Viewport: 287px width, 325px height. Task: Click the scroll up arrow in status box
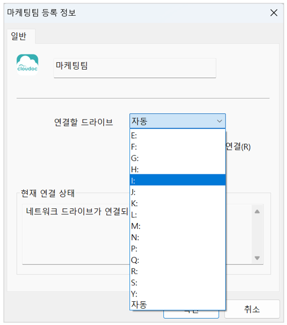coord(257,212)
